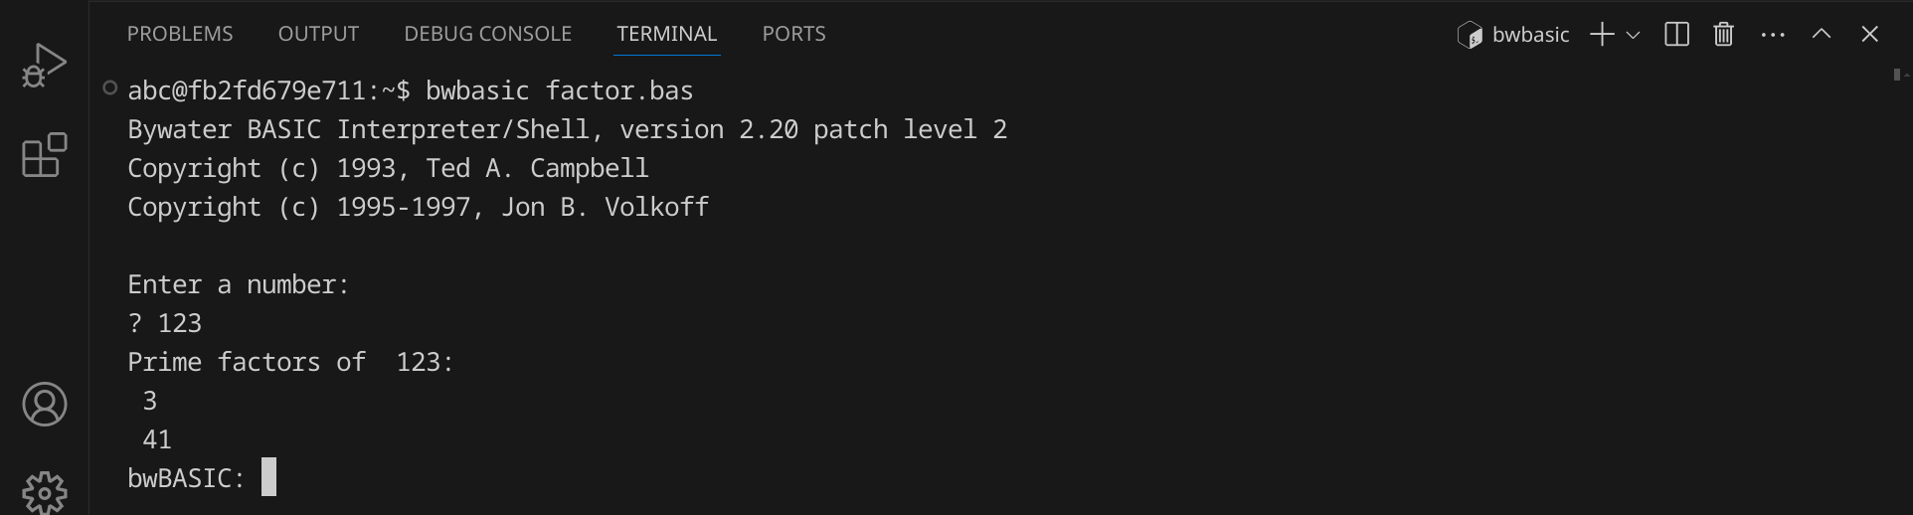Close the terminal panel

(1869, 35)
